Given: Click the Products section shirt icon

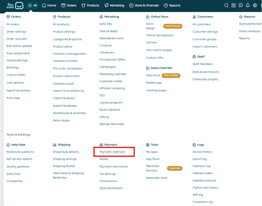Looking at the screenshot, I should point(55,17).
